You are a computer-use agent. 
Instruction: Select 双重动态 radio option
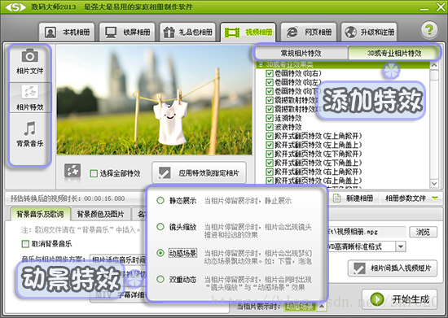tap(160, 279)
